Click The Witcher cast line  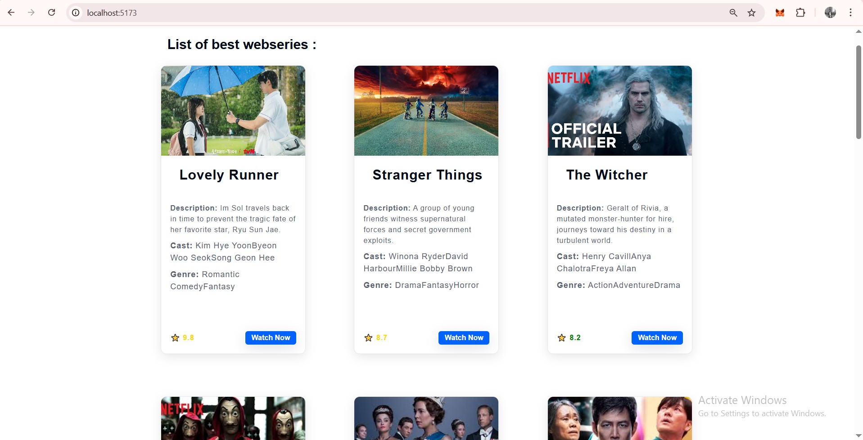pos(604,262)
